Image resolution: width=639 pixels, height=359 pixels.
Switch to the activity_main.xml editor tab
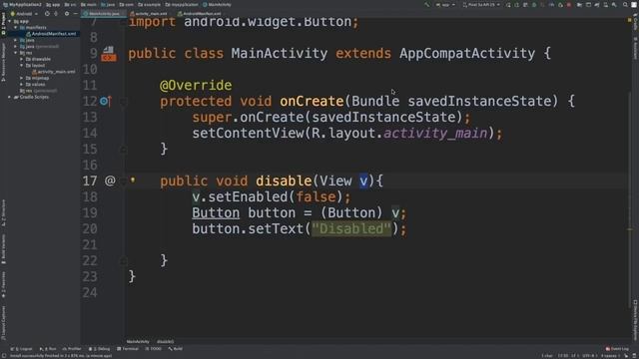149,13
